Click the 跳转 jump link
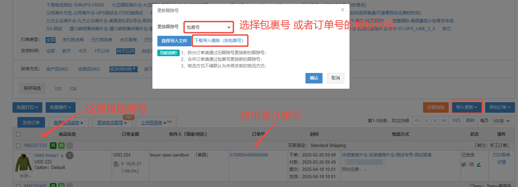The image size is (518, 187). (x=470, y=121)
